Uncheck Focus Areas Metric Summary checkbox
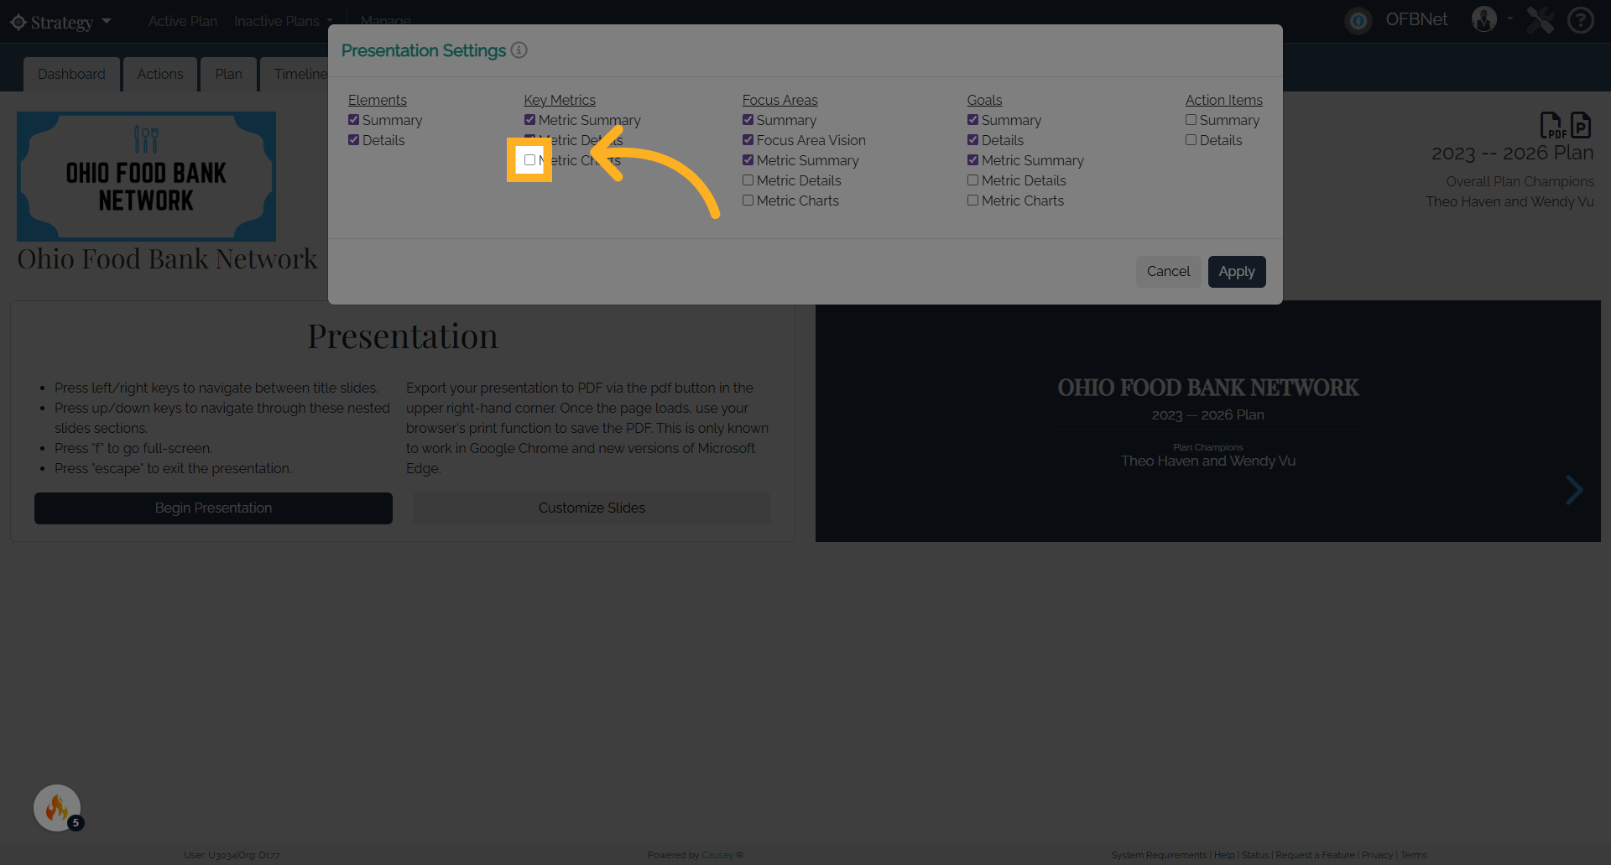Image resolution: width=1611 pixels, height=865 pixels. [x=748, y=160]
